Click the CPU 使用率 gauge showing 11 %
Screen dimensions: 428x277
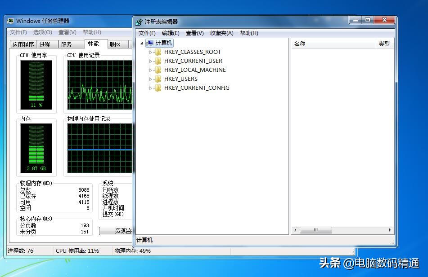pyautogui.click(x=36, y=85)
